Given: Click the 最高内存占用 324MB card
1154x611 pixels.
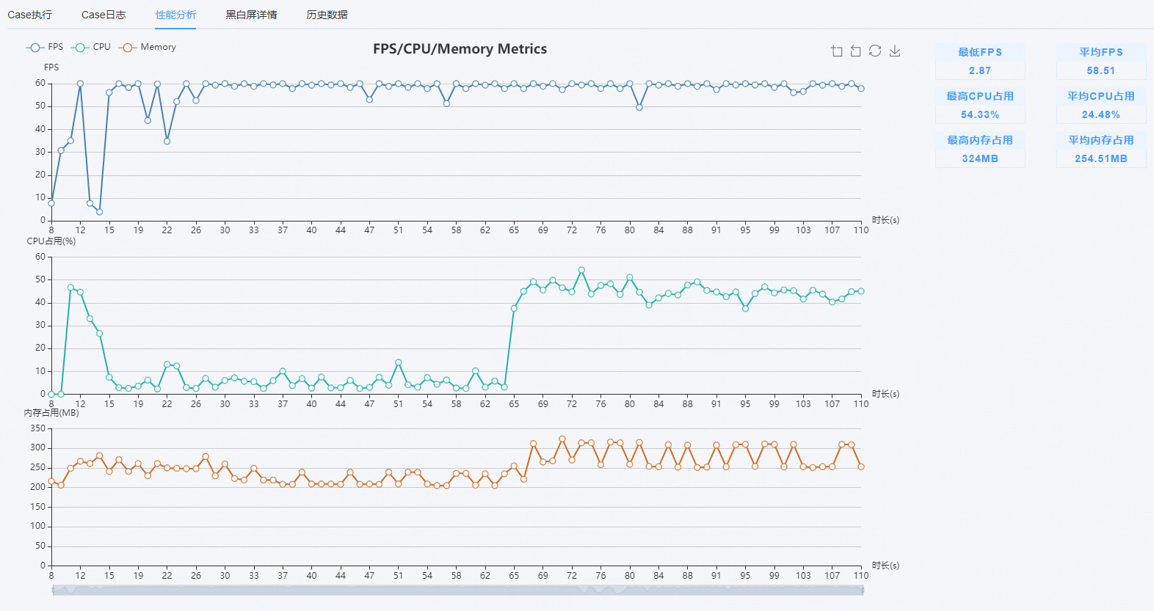Looking at the screenshot, I should click(980, 150).
